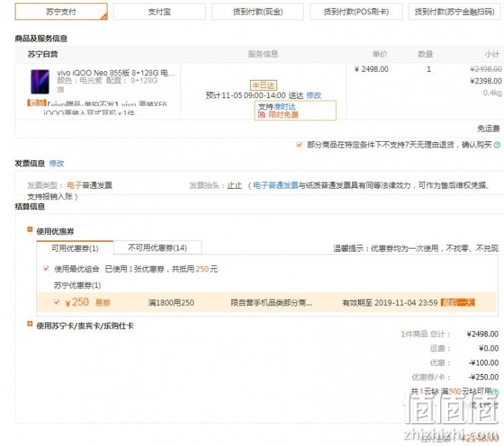The width and height of the screenshot is (504, 446).
Task: Click 修改 link beside 发票信息
Action: pyautogui.click(x=56, y=163)
